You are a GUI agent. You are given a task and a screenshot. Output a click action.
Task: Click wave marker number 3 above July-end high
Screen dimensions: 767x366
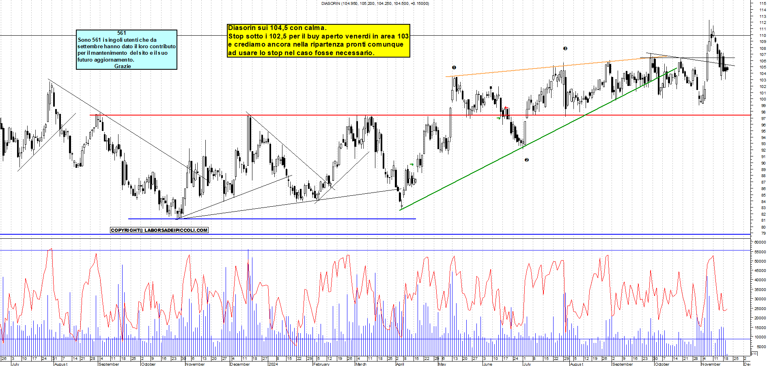pyautogui.click(x=565, y=49)
